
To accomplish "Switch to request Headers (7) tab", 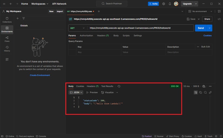I will [103, 36].
